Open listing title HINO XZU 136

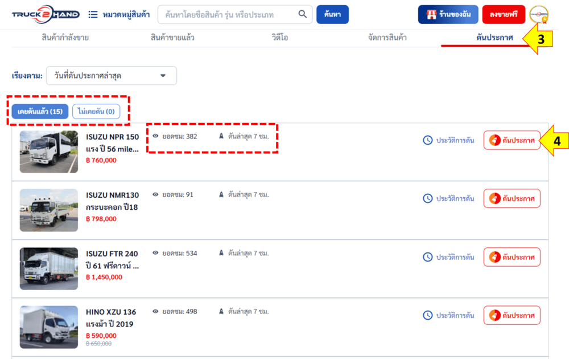pos(111,318)
